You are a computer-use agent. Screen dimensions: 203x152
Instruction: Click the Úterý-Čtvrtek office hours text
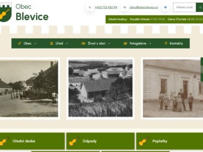pyautogui.click(x=185, y=19)
